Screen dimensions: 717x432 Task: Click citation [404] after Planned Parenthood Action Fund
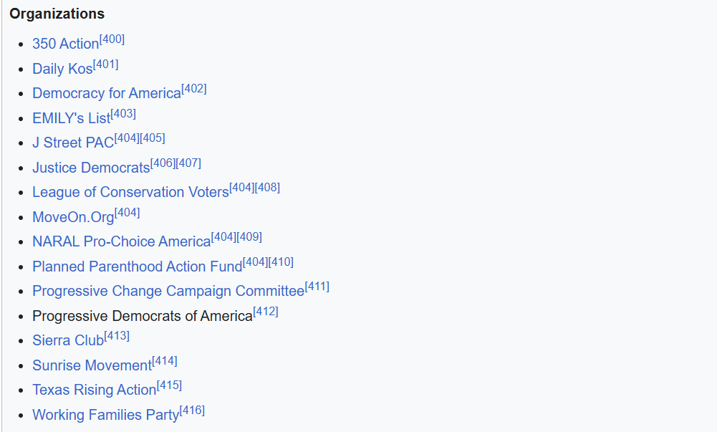pyautogui.click(x=256, y=262)
